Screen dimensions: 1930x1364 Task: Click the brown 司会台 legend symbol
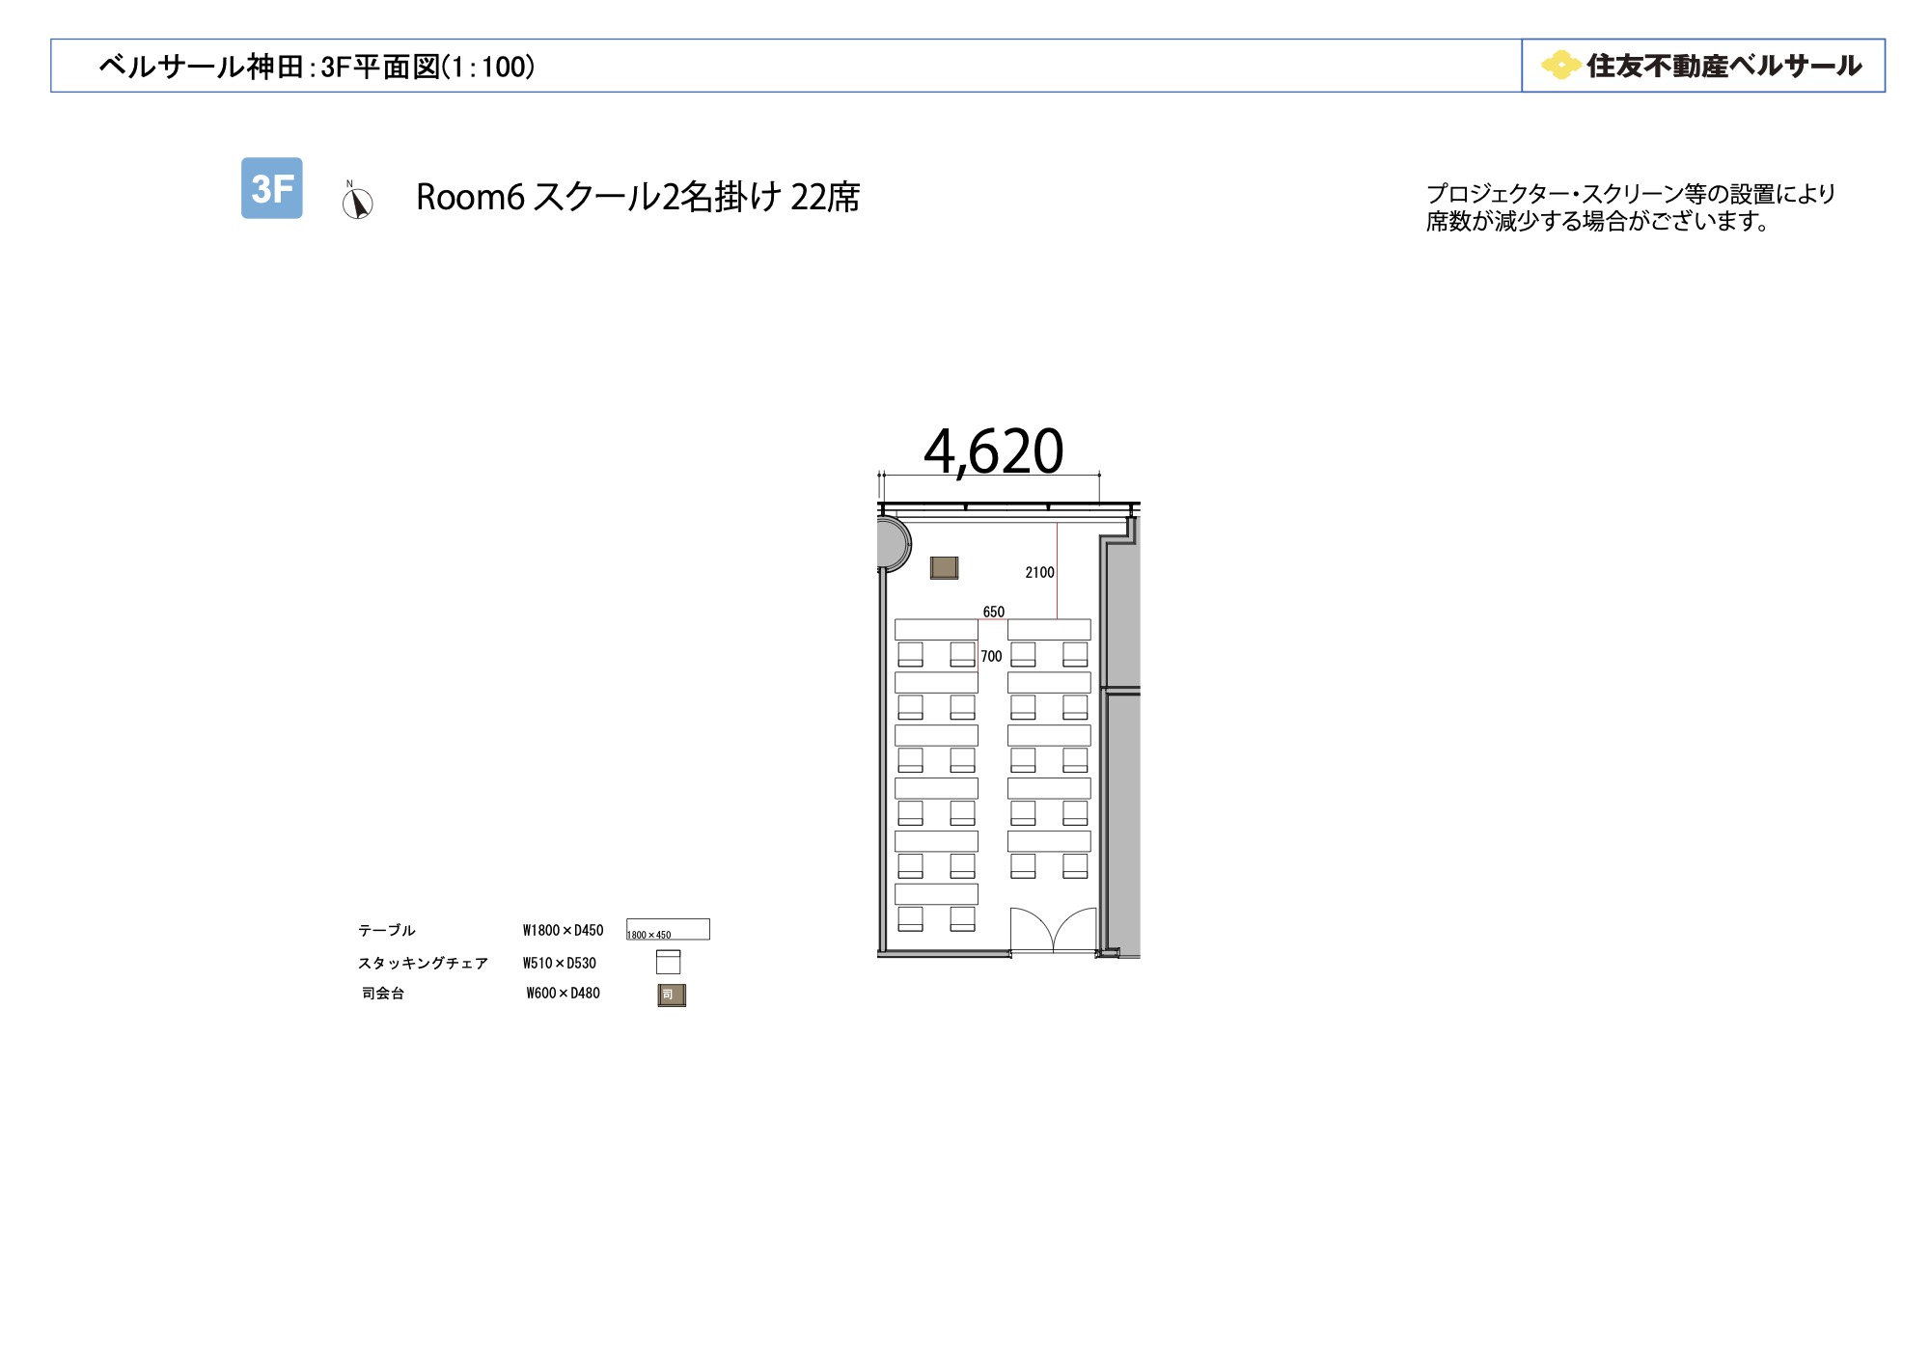click(672, 996)
